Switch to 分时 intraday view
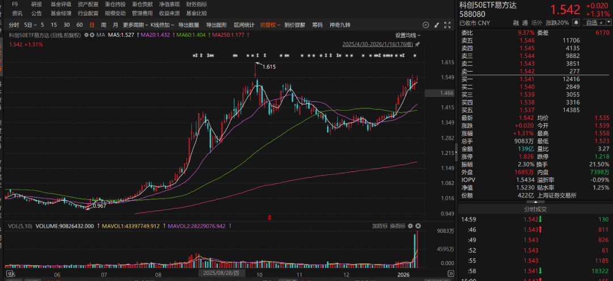 point(14,25)
